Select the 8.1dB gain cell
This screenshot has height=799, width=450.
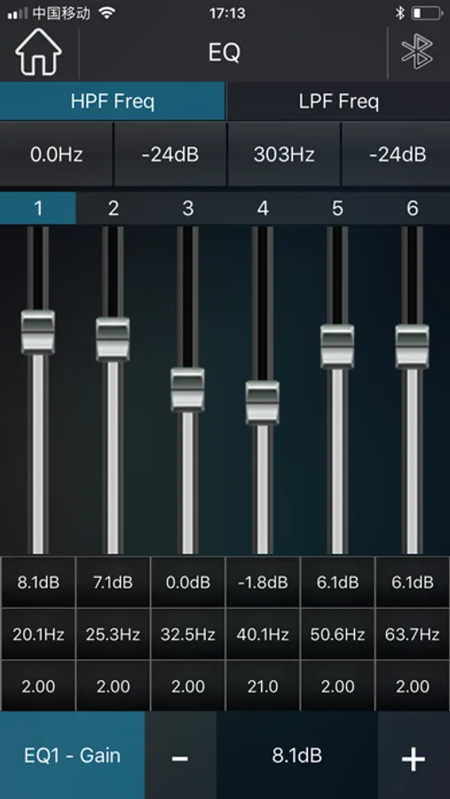[38, 581]
